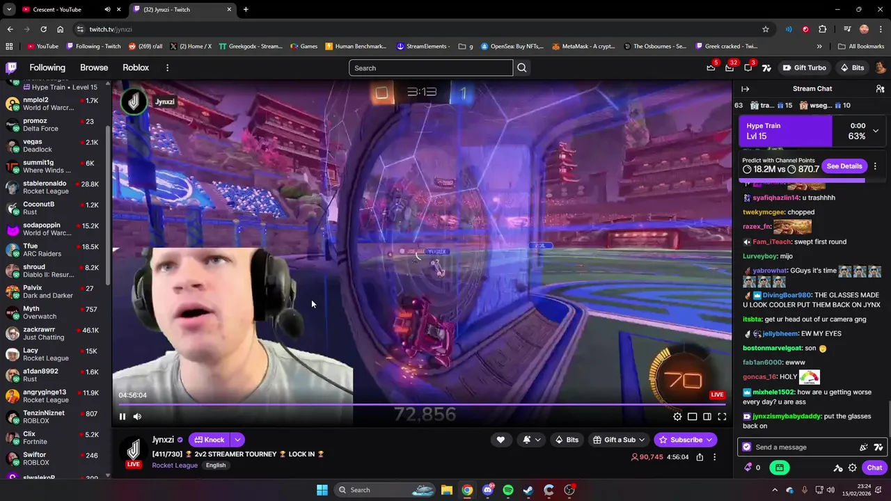Open Roblox nav link

pyautogui.click(x=136, y=67)
